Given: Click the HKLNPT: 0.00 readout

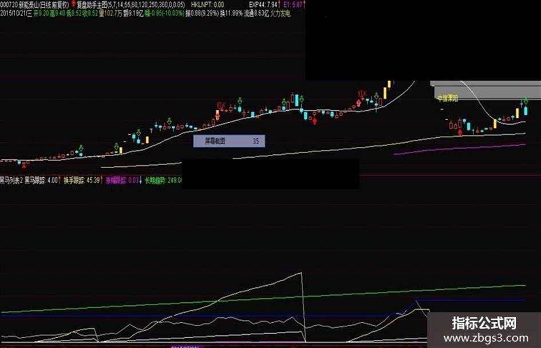Looking at the screenshot, I should [207, 5].
